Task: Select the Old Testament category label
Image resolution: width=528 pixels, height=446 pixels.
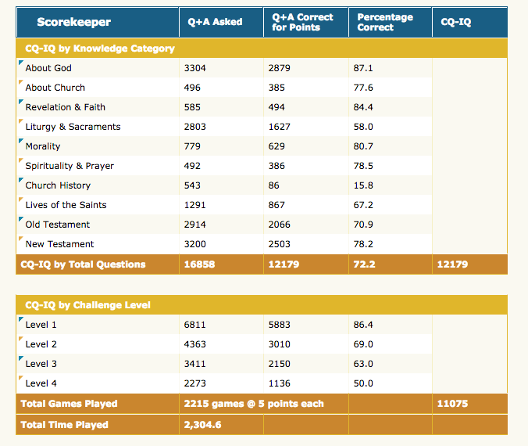Action: [58, 225]
